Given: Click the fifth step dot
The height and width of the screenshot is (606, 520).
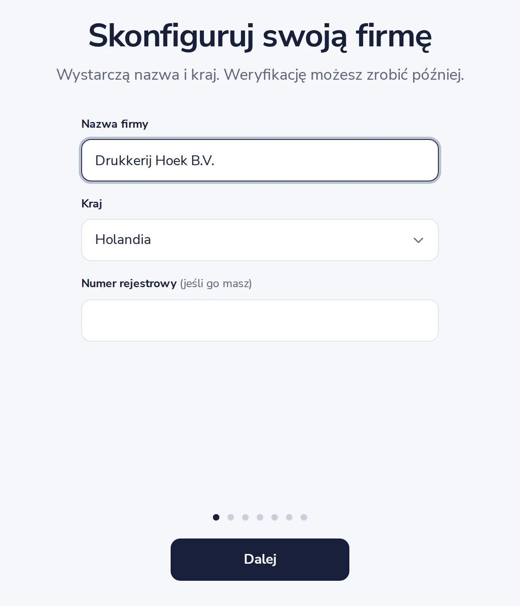Looking at the screenshot, I should (x=275, y=517).
